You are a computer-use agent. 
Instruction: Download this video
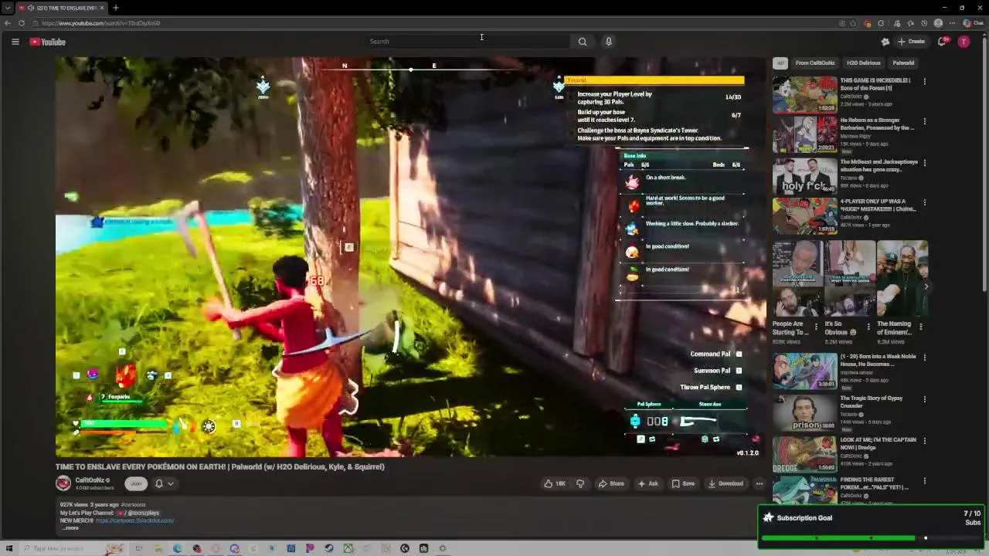pos(726,483)
